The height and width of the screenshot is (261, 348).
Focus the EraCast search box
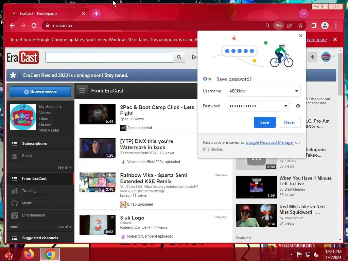(109, 57)
